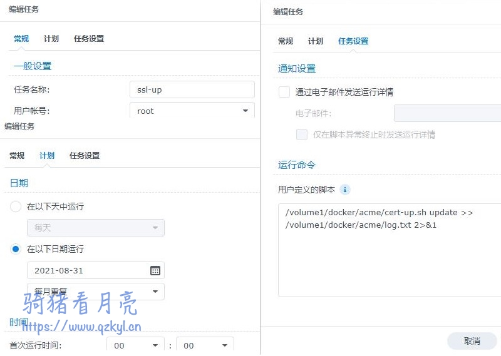Select 计划 tab in the schedule window

[47, 156]
